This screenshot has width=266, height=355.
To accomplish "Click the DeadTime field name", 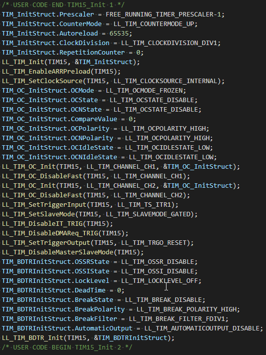I will pyautogui.click(x=90, y=290).
